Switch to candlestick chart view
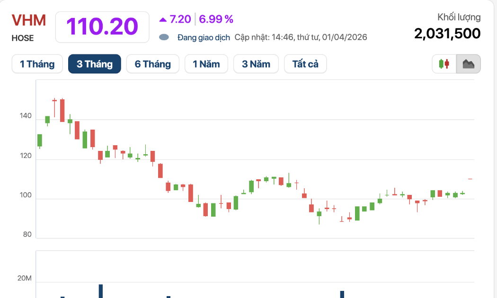Screen dimensions: 497x298 point(444,64)
